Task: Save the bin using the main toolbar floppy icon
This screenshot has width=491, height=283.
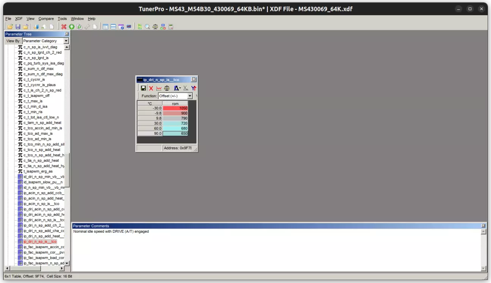Action: 18,26
